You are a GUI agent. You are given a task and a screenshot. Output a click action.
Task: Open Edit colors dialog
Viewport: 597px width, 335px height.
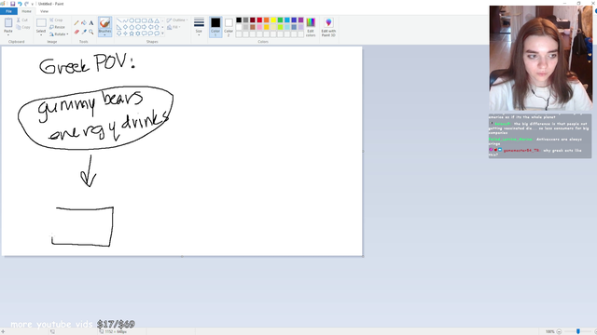(311, 27)
